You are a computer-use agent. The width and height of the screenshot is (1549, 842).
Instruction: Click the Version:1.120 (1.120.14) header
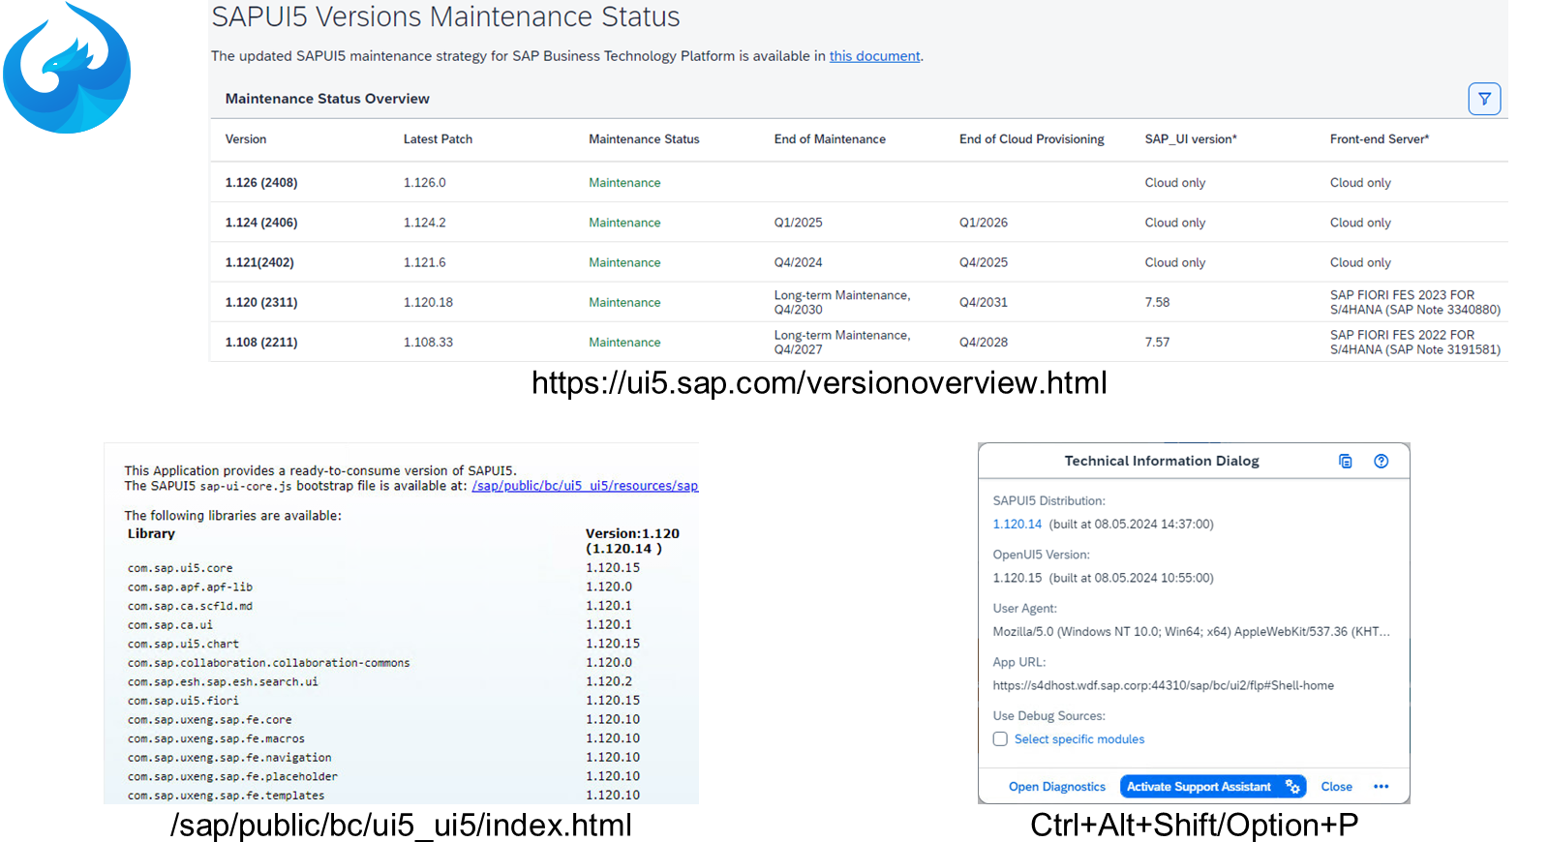tap(632, 541)
